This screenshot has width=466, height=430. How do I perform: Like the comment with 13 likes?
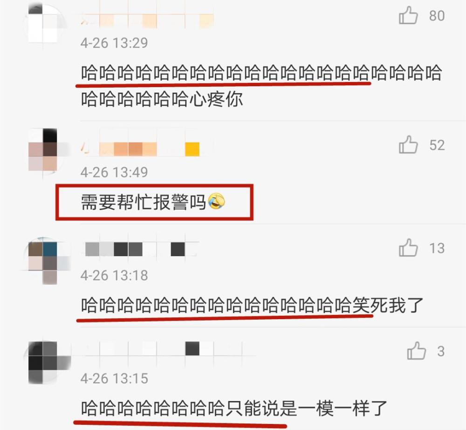click(x=408, y=248)
